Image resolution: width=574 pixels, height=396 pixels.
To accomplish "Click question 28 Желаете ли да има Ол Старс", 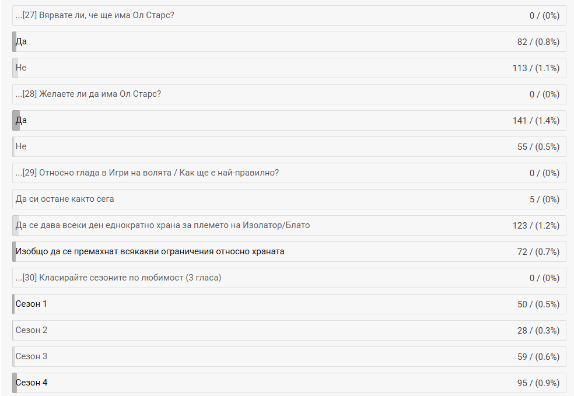I will (x=88, y=94).
